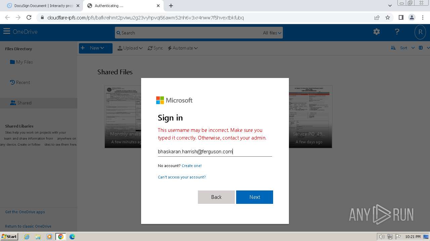430x241 pixels.
Task: Click the Sync toolbar button
Action: [x=155, y=48]
